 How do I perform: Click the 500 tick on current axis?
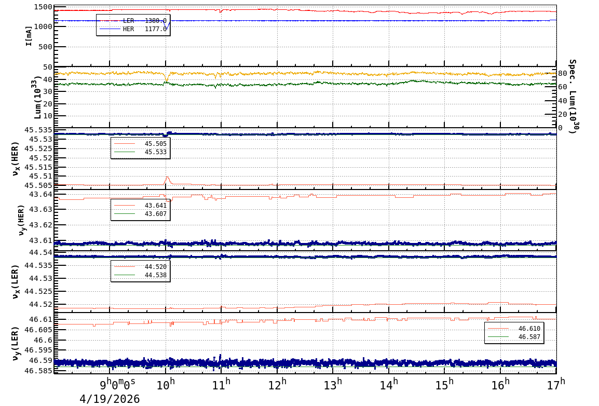click(46, 47)
